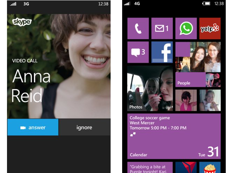231x173 pixels.
Task: Tap "Tomorrow 5:00 PM - 7:00 PM" text
Action: [158, 128]
